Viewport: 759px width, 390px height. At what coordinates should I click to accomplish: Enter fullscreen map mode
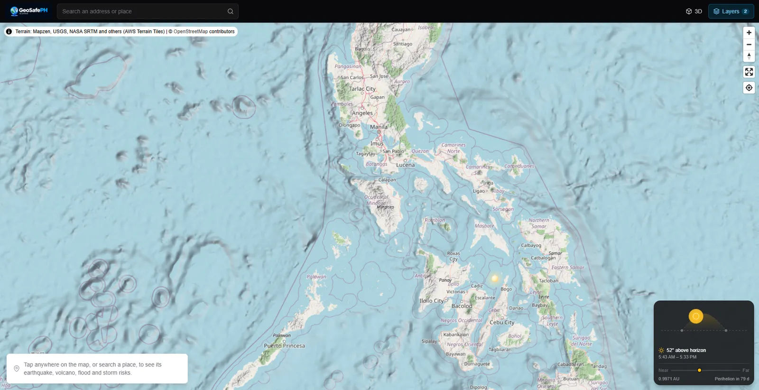(749, 72)
